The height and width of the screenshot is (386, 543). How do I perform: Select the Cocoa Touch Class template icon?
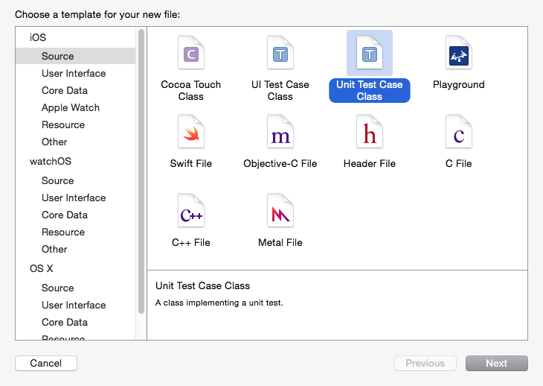click(191, 53)
